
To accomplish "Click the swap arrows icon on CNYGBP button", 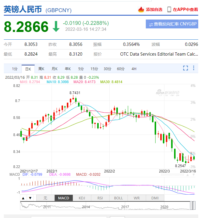I will (x=151, y=25).
